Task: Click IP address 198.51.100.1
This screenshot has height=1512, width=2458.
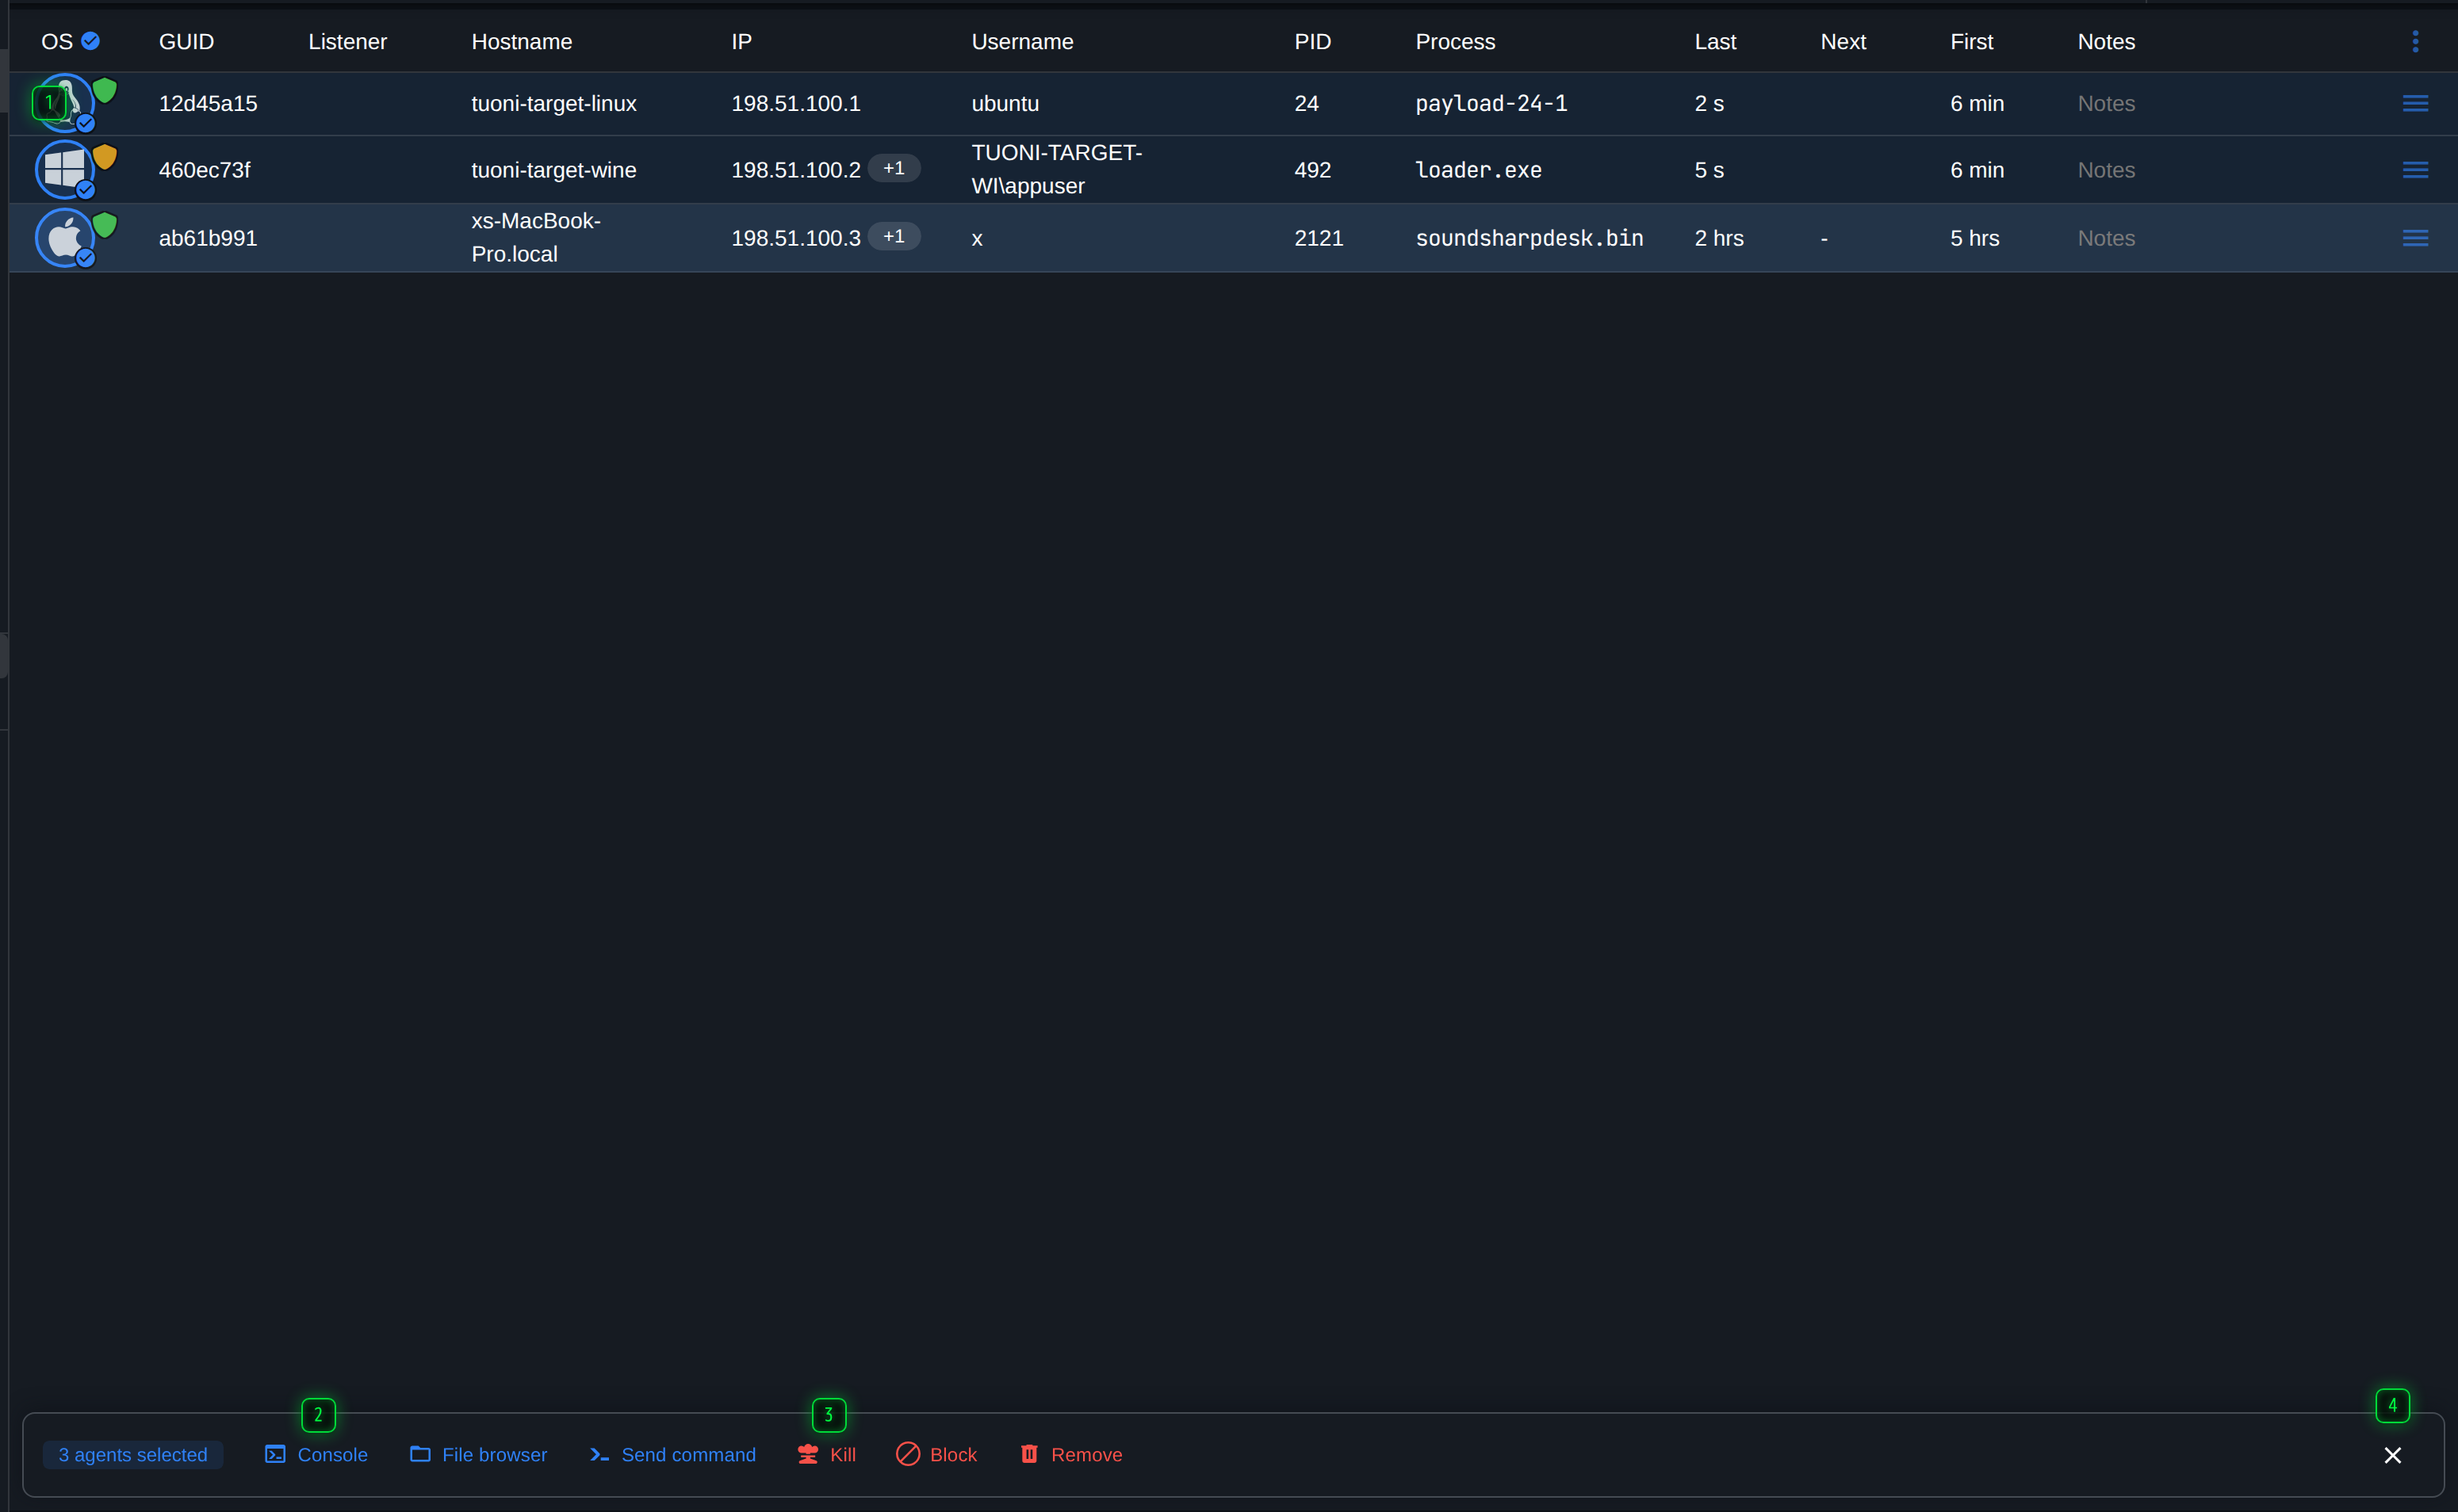Action: click(795, 103)
